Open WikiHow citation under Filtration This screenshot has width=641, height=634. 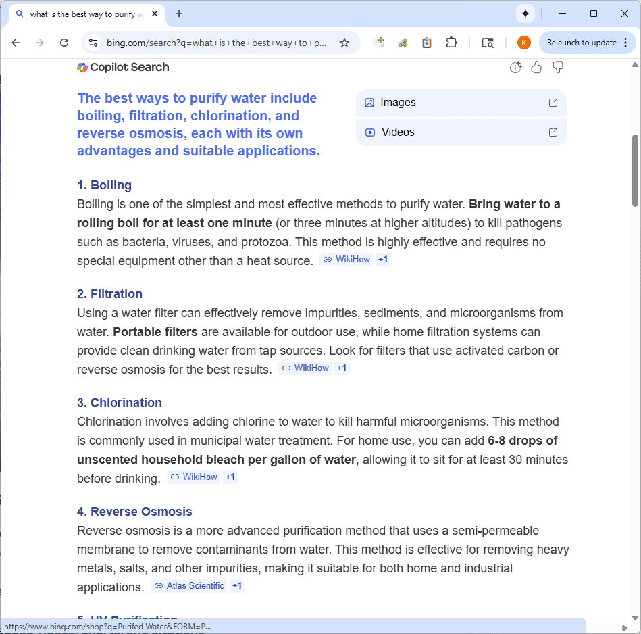[x=305, y=368]
